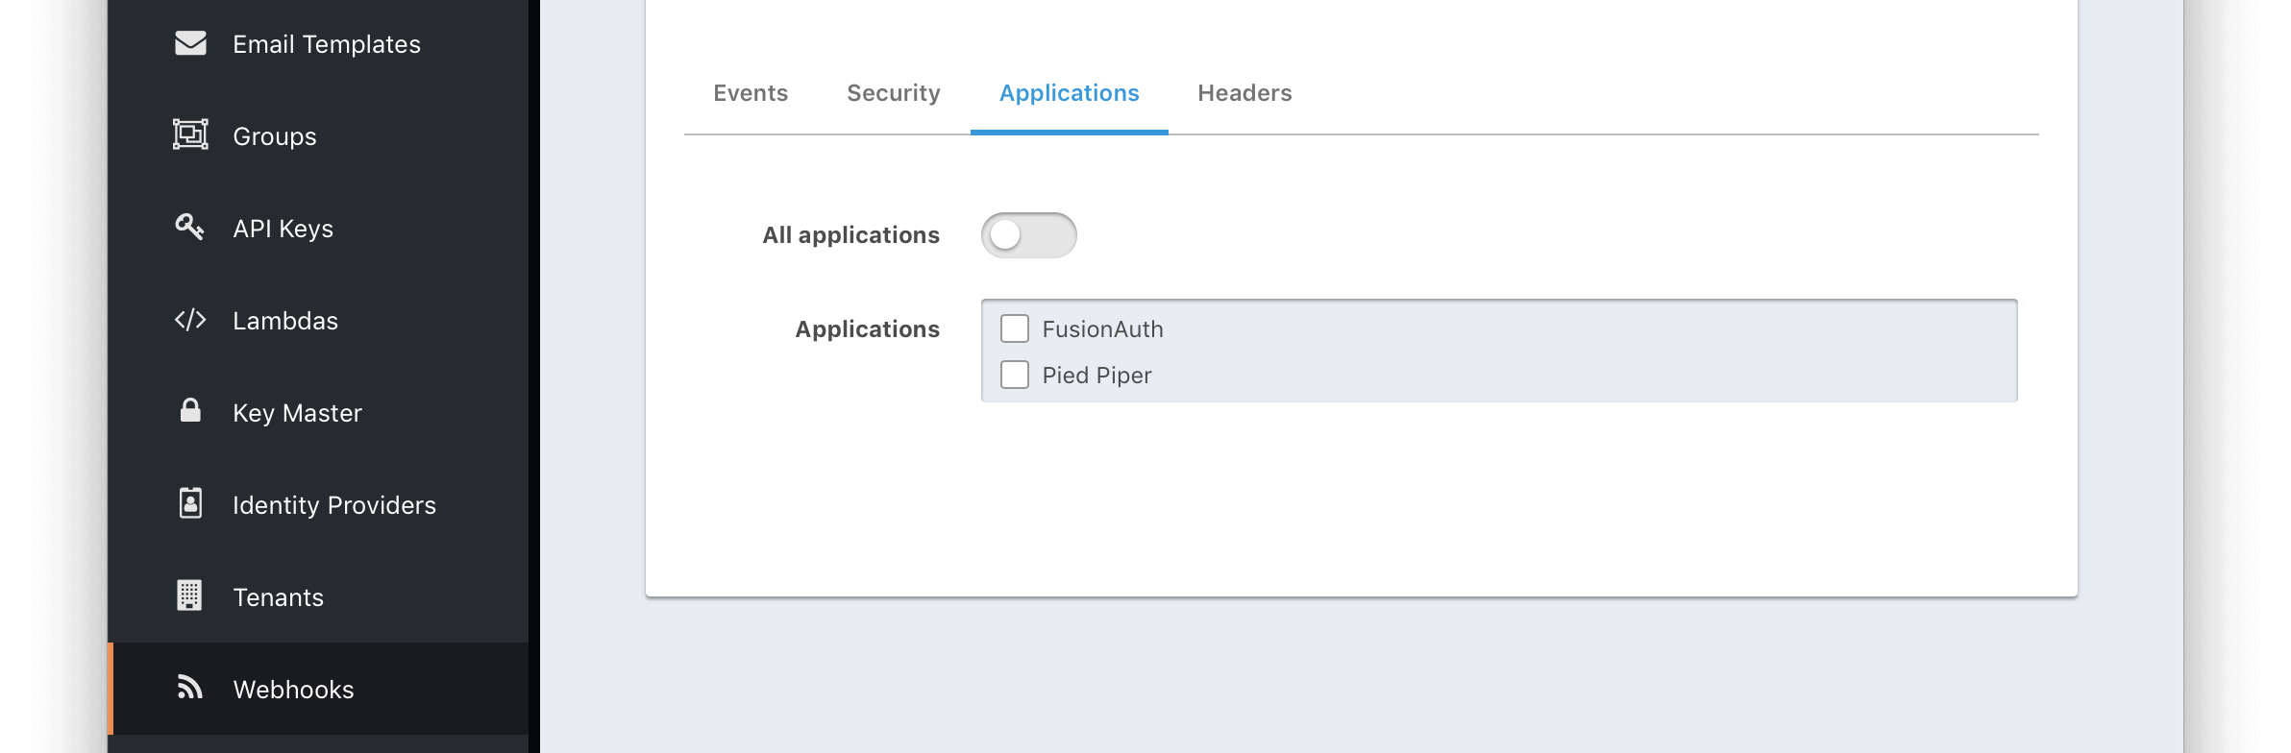Open the Headers tab
Viewport: 2291px width, 753px height.
(x=1244, y=93)
